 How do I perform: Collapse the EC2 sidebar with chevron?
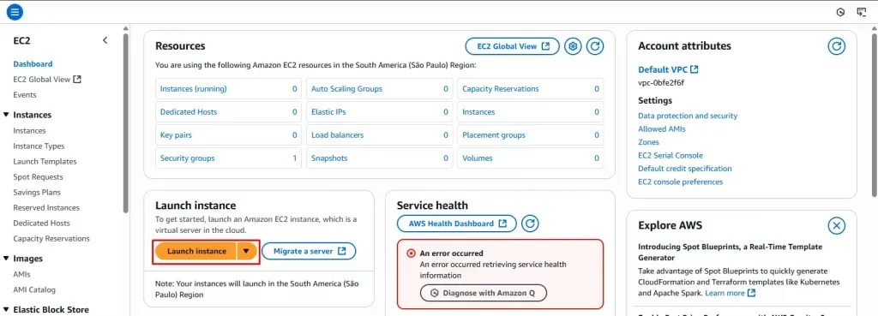coord(105,40)
